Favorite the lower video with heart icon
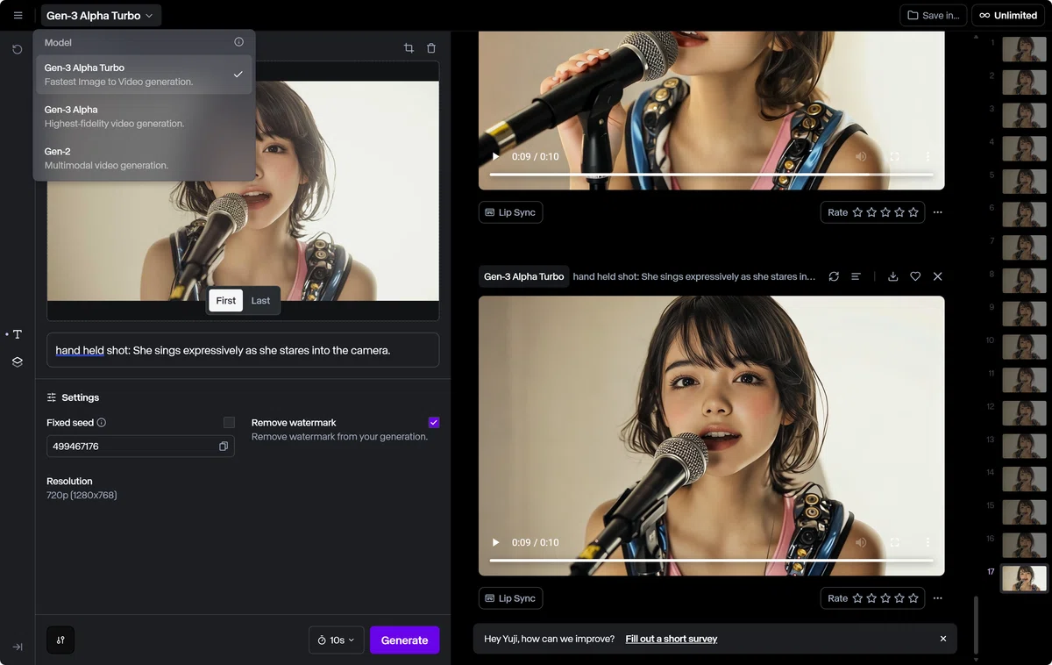Image resolution: width=1052 pixels, height=665 pixels. tap(915, 276)
